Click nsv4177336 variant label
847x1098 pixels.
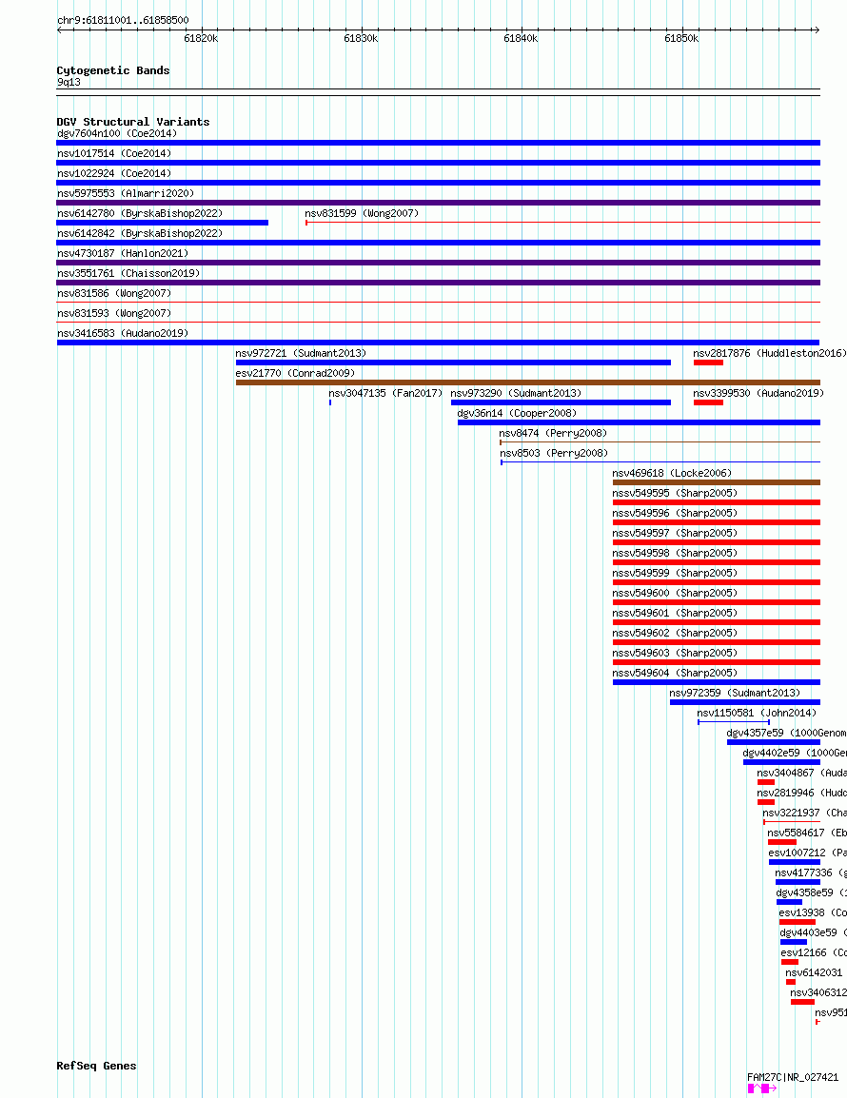click(x=811, y=873)
